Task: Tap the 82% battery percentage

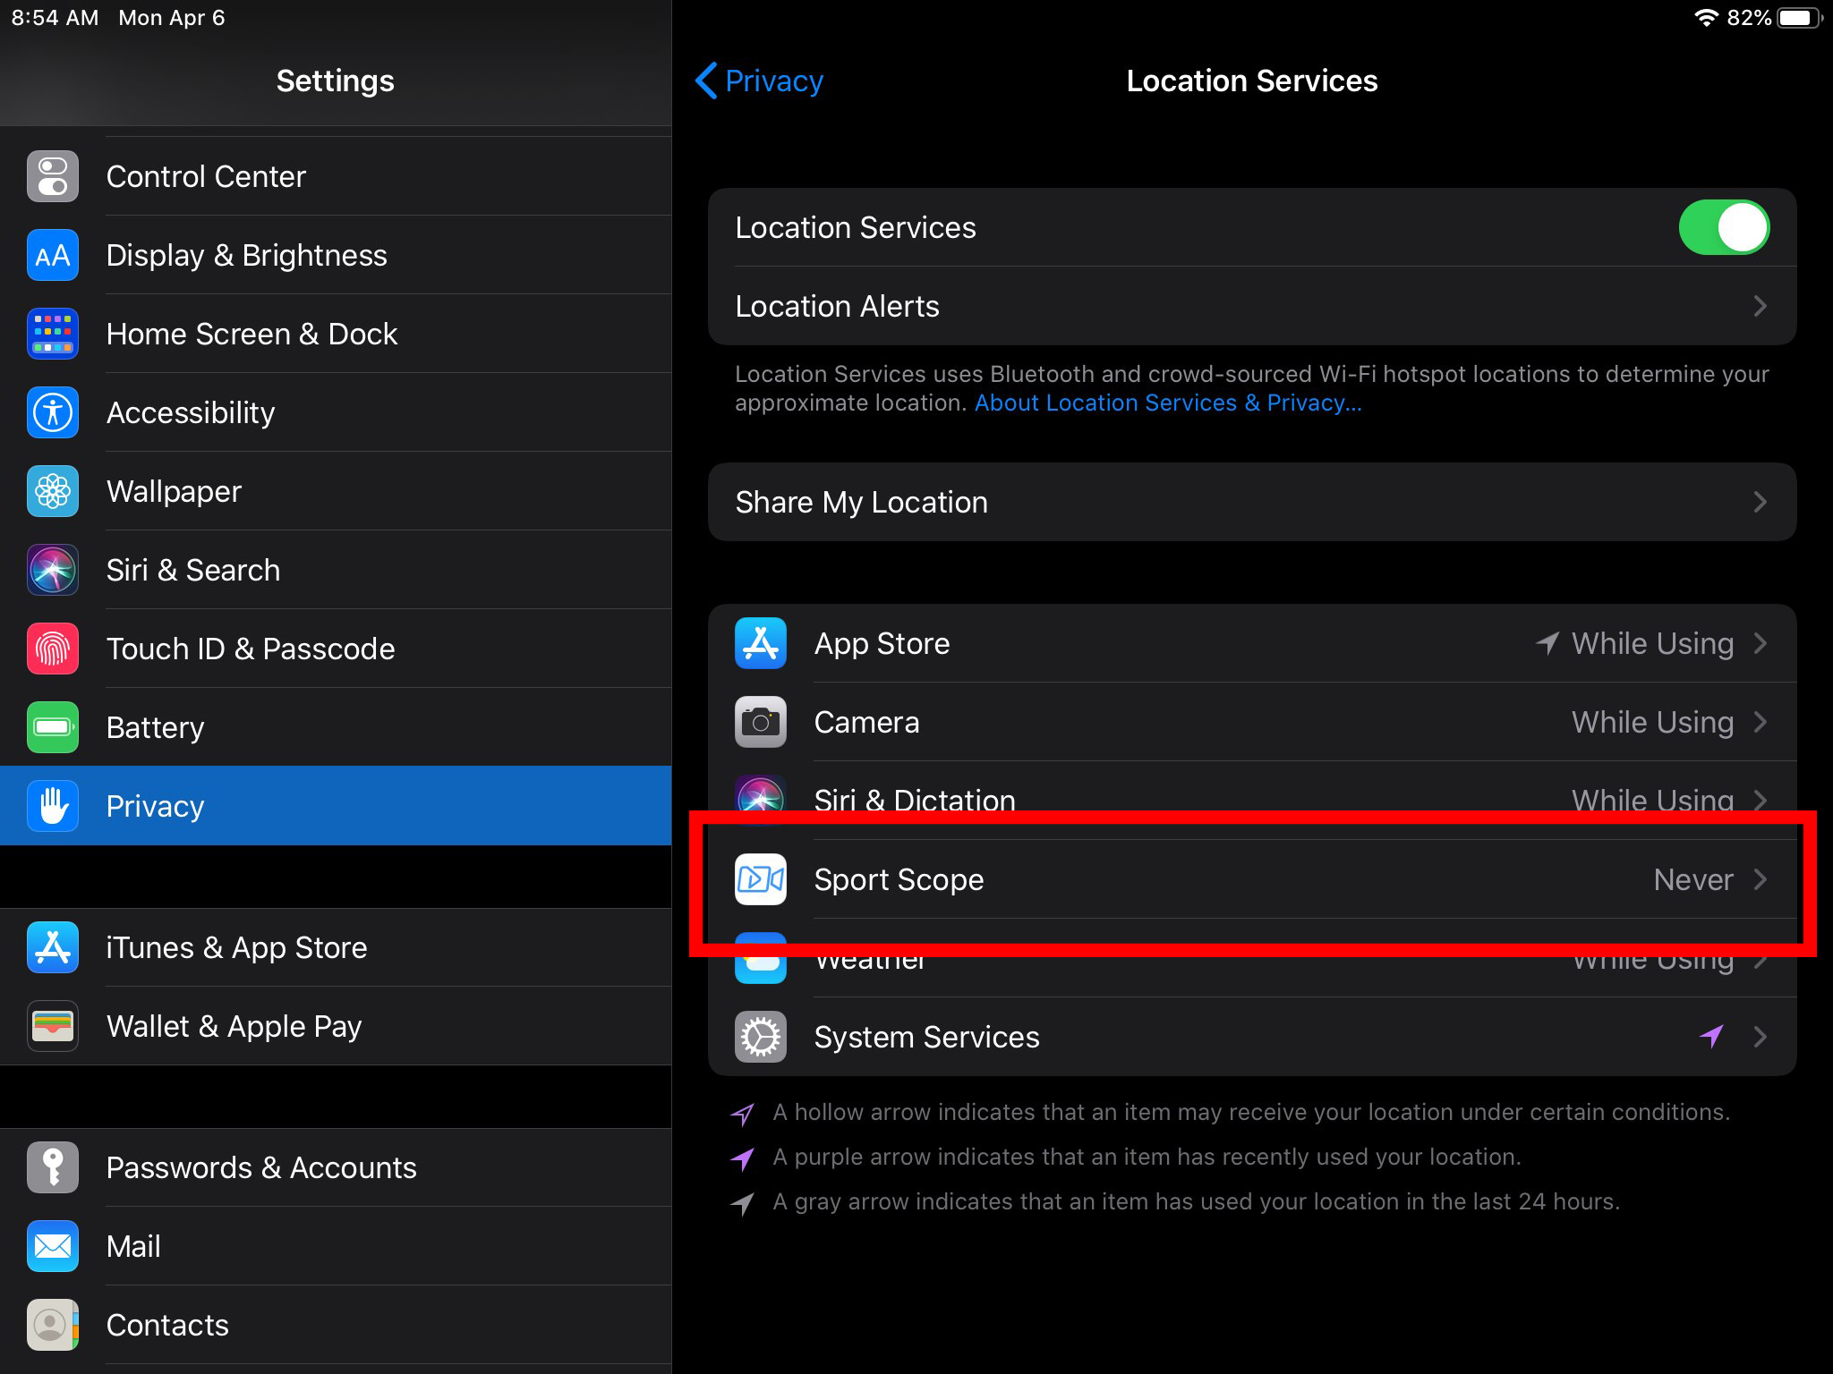Action: click(1748, 18)
